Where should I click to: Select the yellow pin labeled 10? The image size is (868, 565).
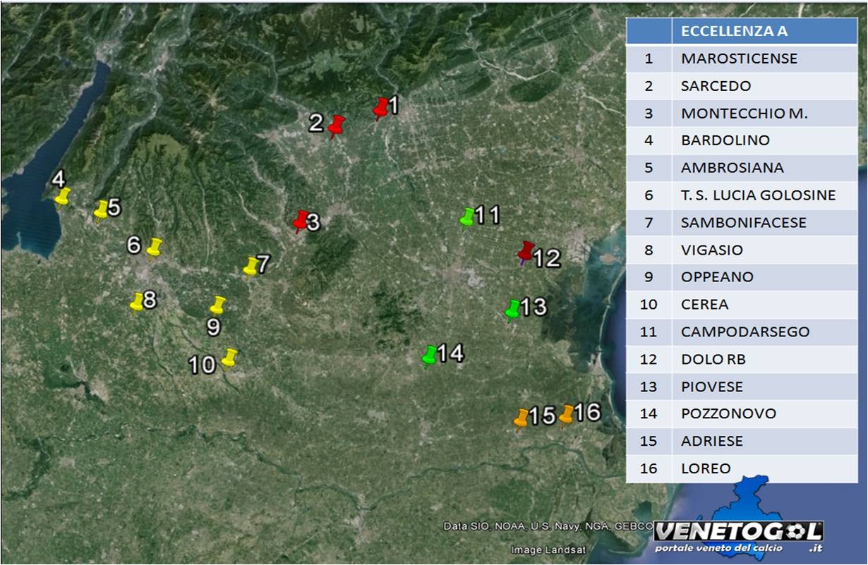click(229, 358)
